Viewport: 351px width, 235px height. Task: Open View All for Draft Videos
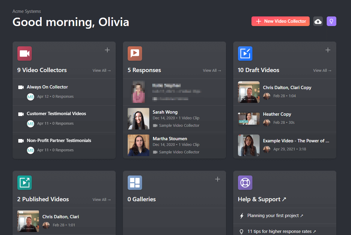322,70
